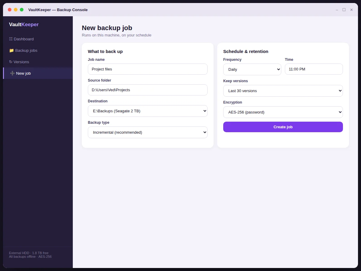
Task: Focus the Source folder text field
Action: pyautogui.click(x=148, y=90)
